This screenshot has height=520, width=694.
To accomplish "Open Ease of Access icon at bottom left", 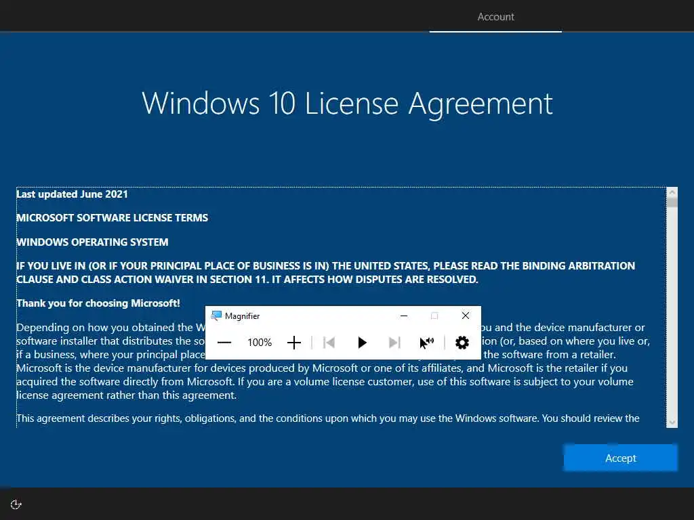I will click(16, 504).
